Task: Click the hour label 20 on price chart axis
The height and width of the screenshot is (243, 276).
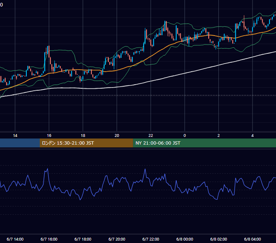Action: pos(117,136)
